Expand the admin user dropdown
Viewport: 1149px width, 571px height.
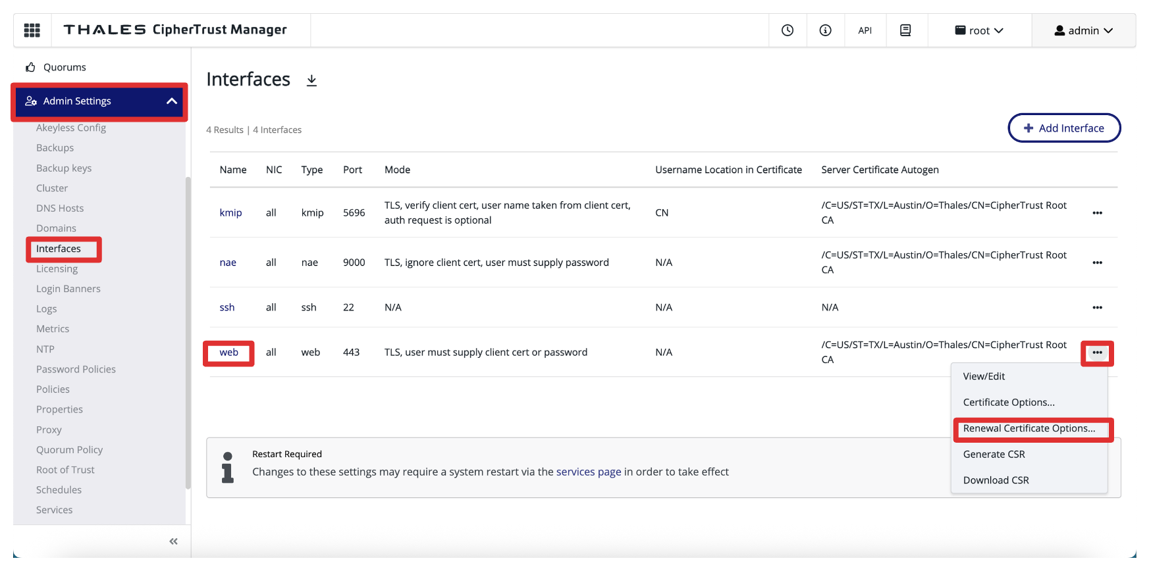pyautogui.click(x=1083, y=30)
